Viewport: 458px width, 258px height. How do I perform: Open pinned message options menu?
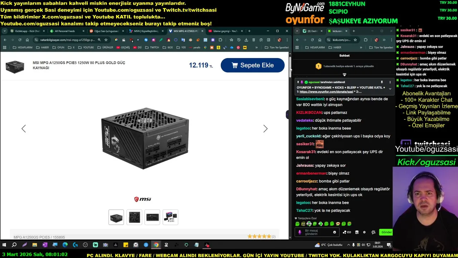[390, 82]
